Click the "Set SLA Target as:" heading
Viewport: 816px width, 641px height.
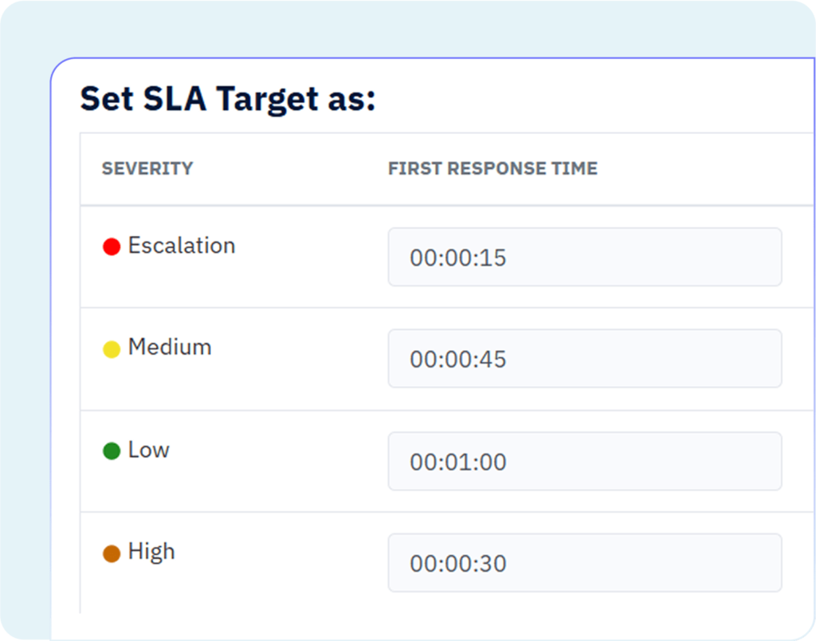[x=228, y=99]
